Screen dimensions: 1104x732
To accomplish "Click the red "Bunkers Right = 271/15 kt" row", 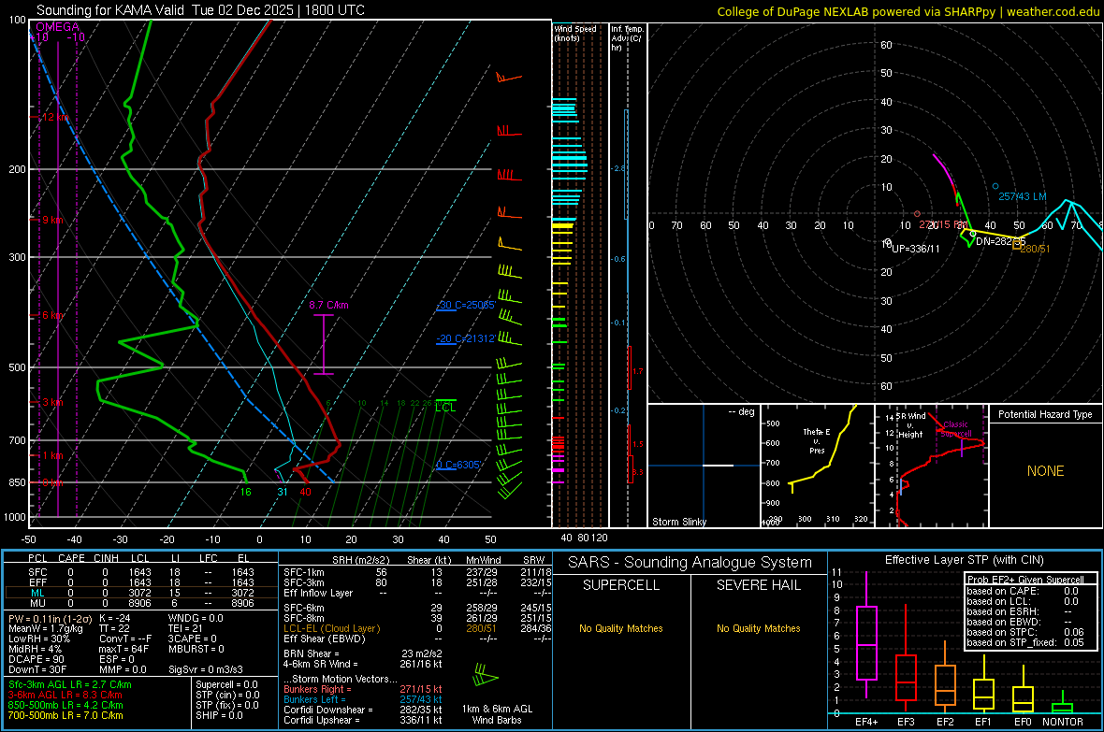I will point(363,689).
